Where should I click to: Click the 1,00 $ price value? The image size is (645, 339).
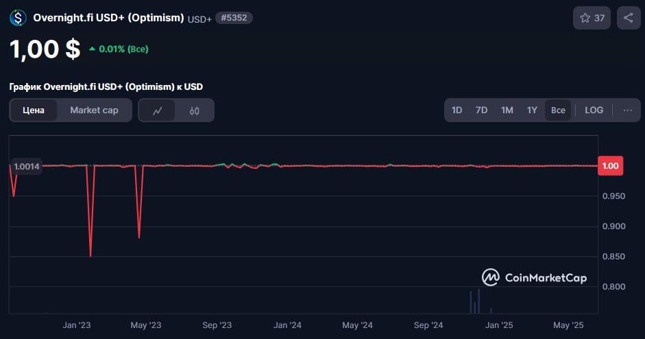[x=45, y=49]
